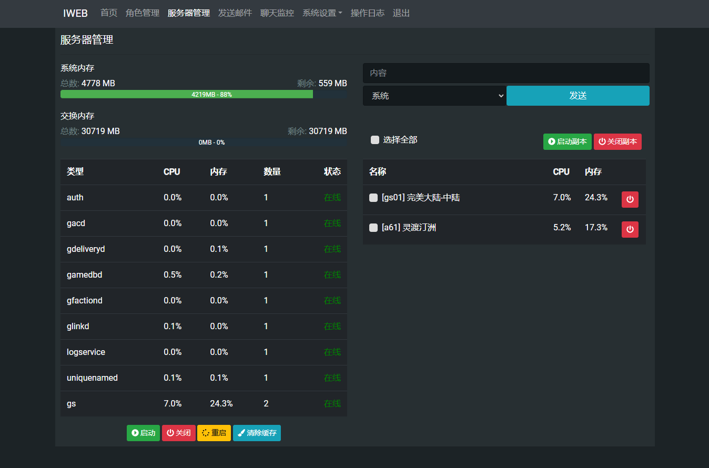Screen dimensions: 709x468
Task: Go to 首页 in the navbar
Action: click(109, 13)
